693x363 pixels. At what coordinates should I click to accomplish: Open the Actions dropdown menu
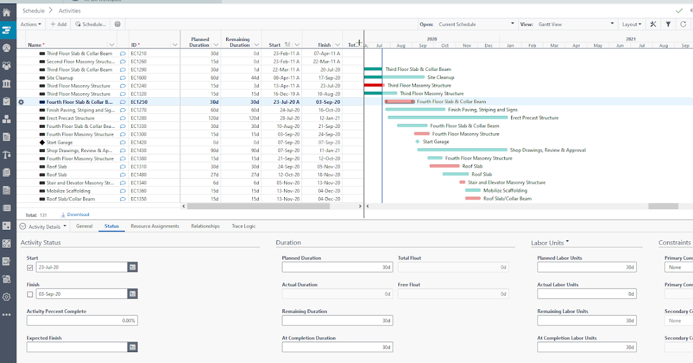31,24
